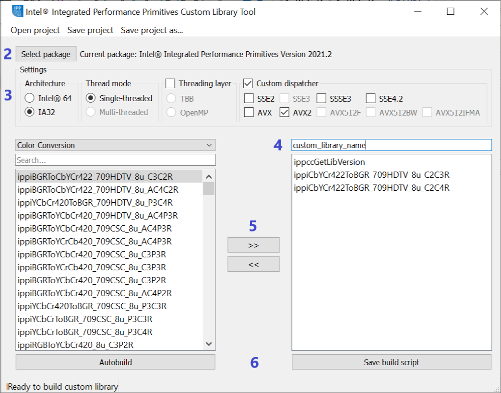Maximize the Custom Library Tool window
The height and width of the screenshot is (393, 501).
[x=450, y=12]
